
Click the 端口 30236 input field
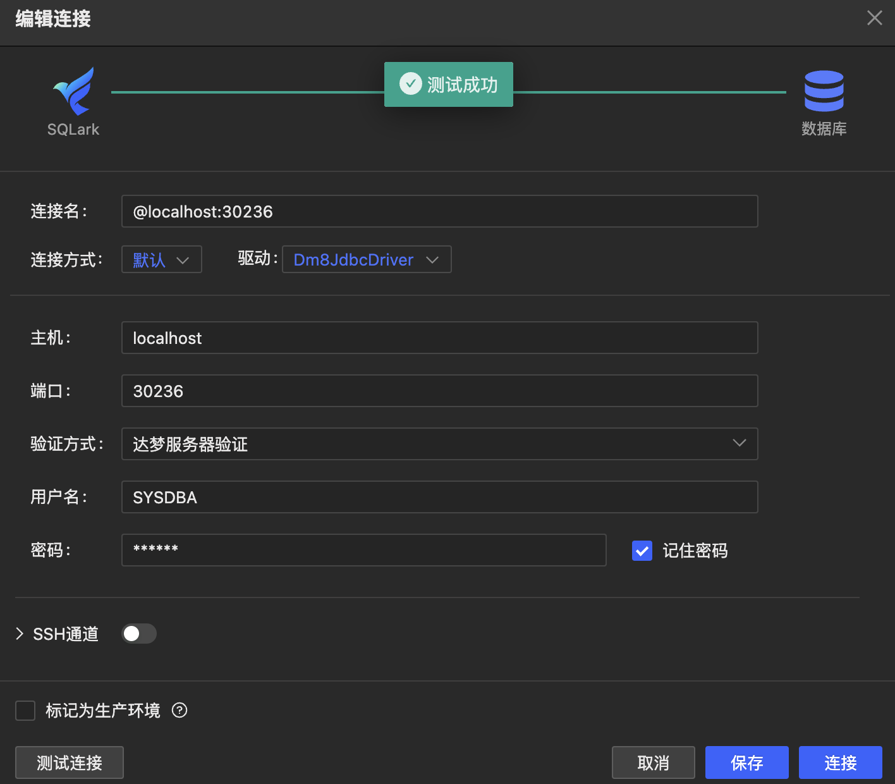[x=439, y=391]
